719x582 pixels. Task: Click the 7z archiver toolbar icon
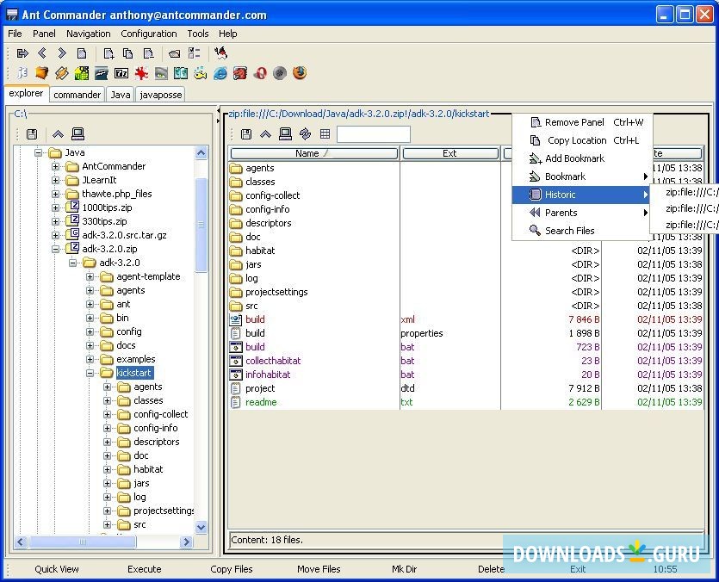[121, 73]
